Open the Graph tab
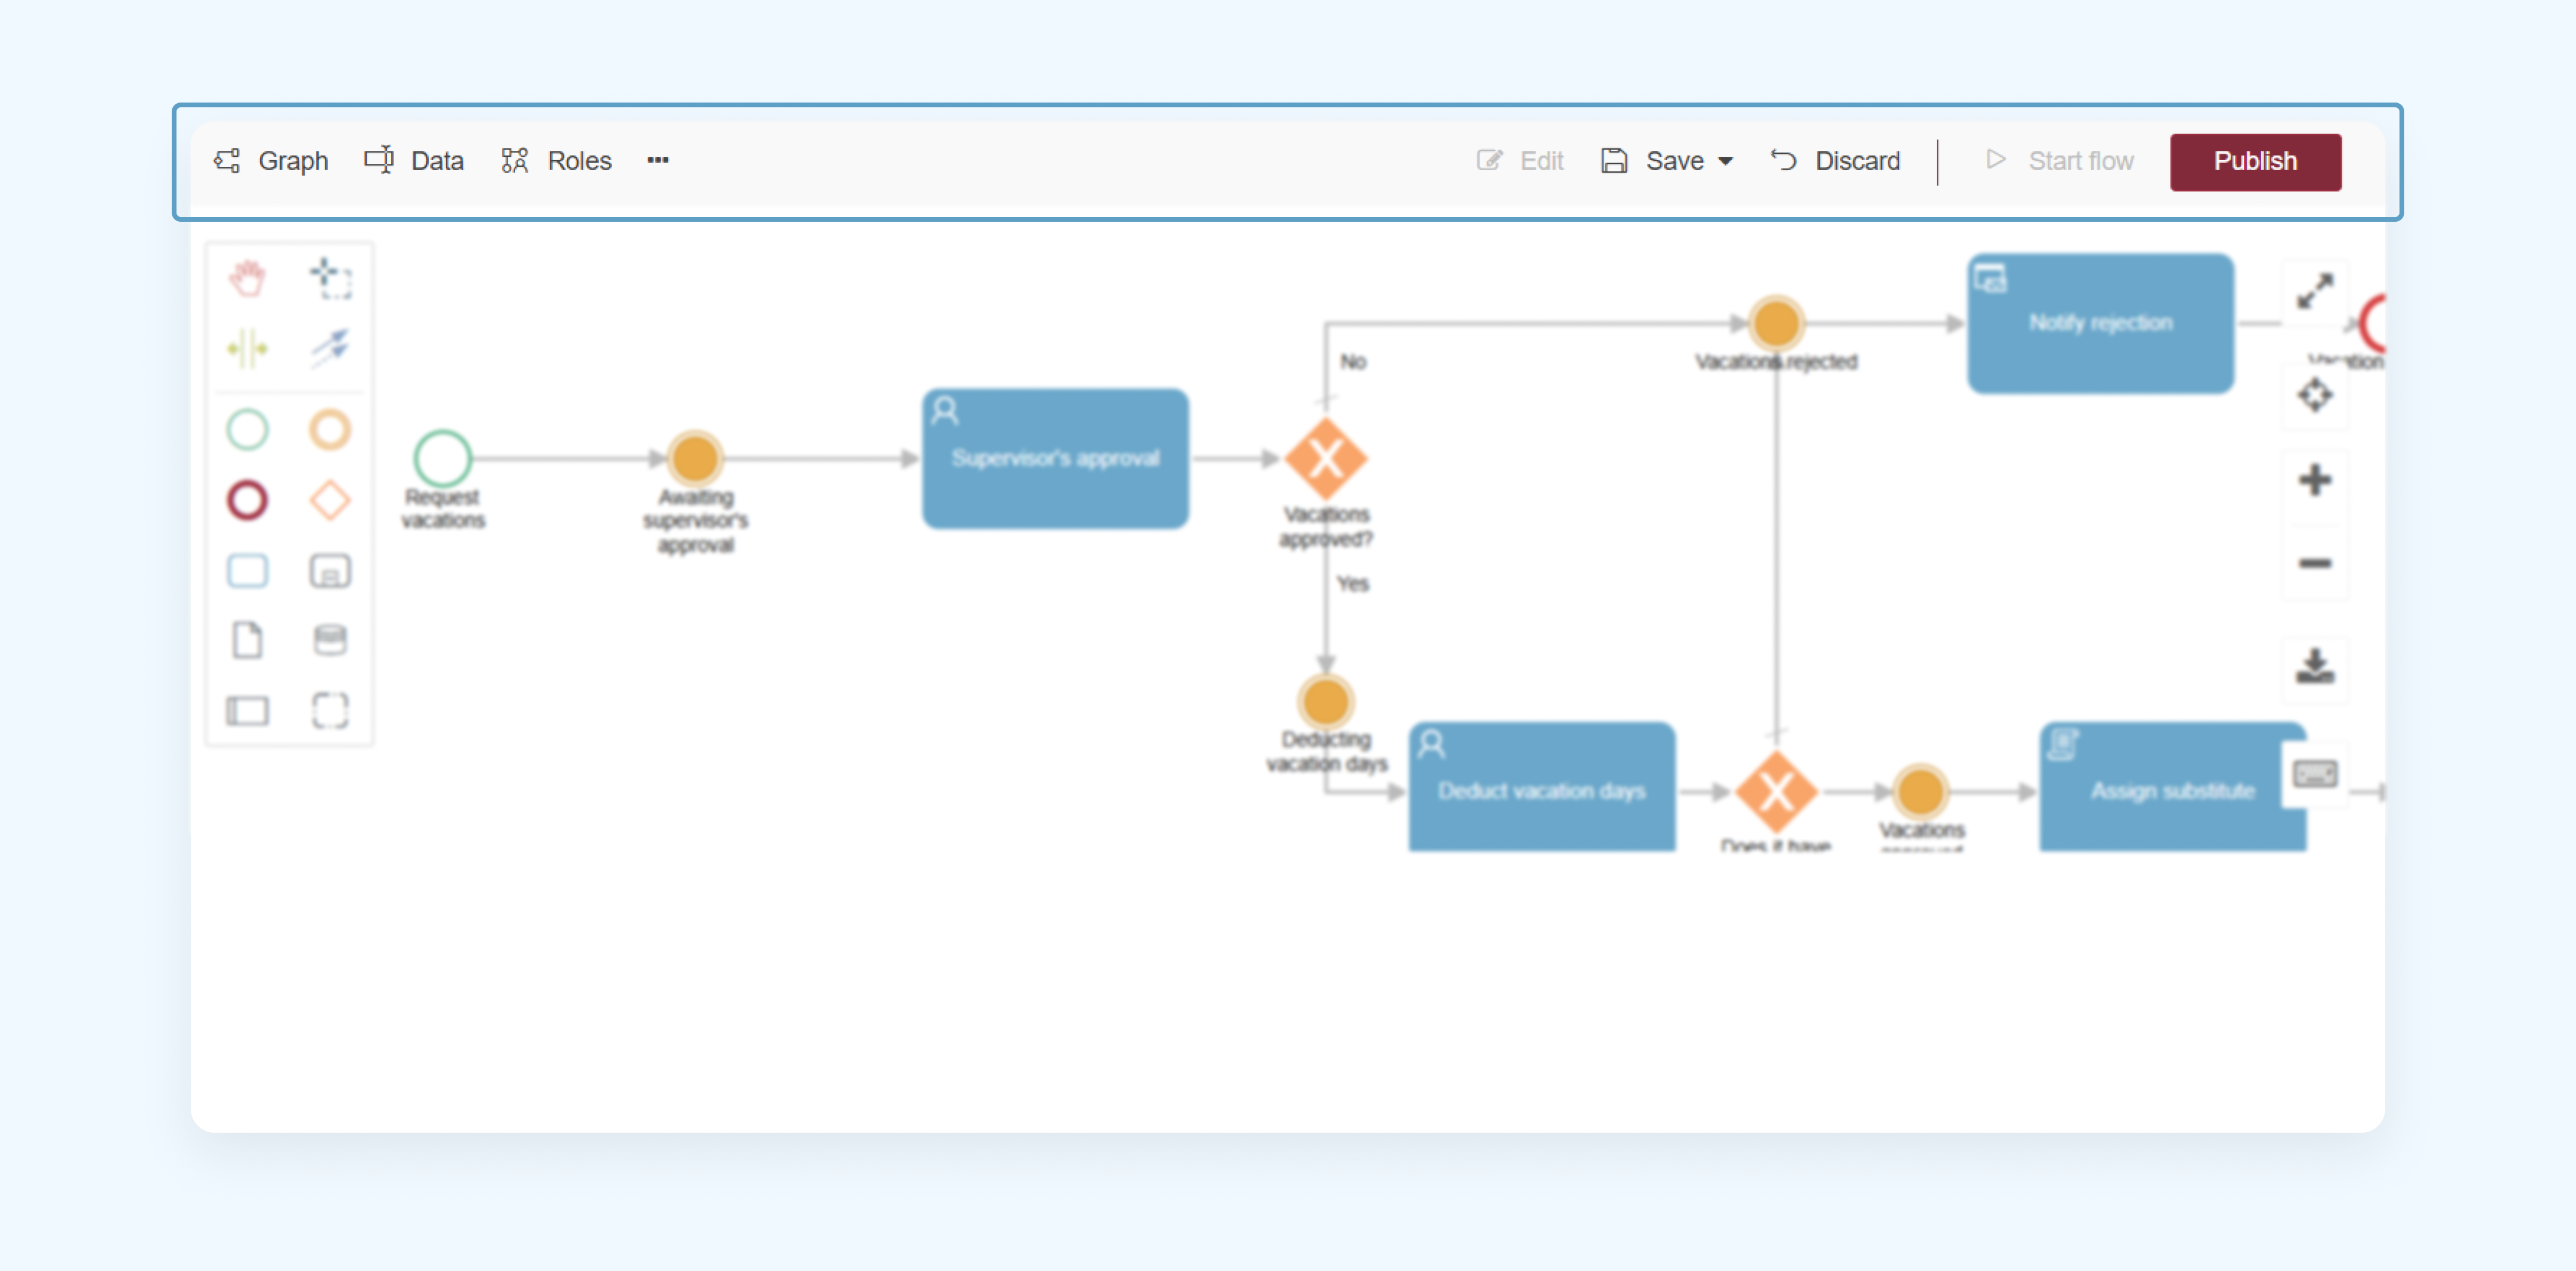The width and height of the screenshot is (2576, 1271). coord(271,160)
